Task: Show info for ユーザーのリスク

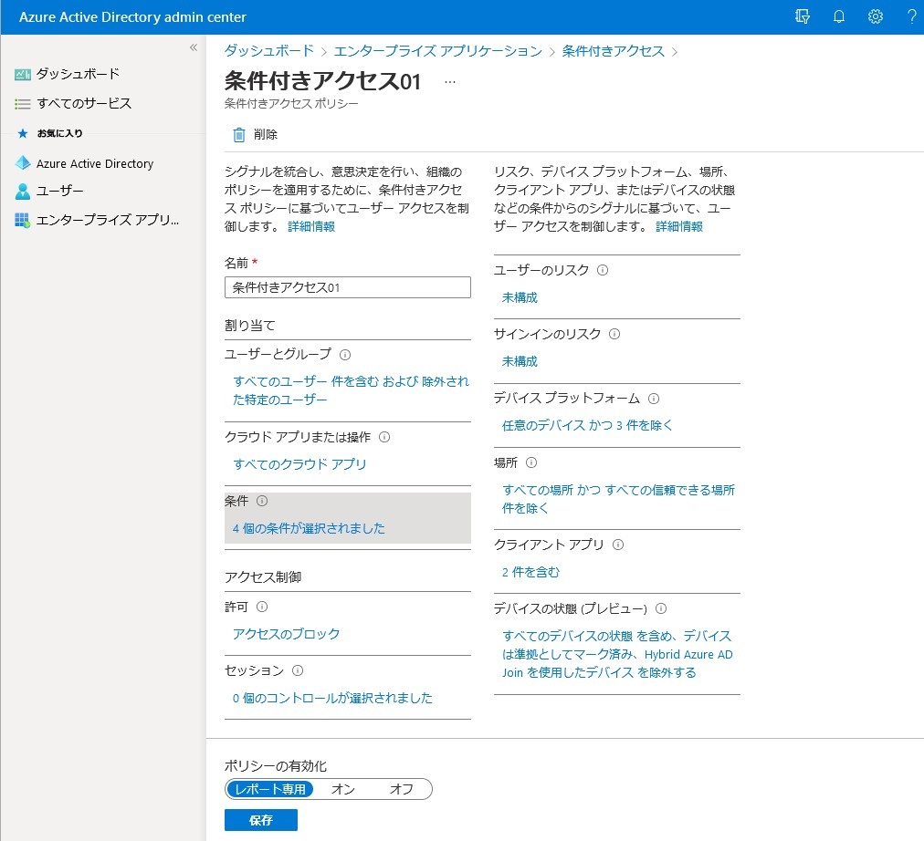Action: click(603, 270)
